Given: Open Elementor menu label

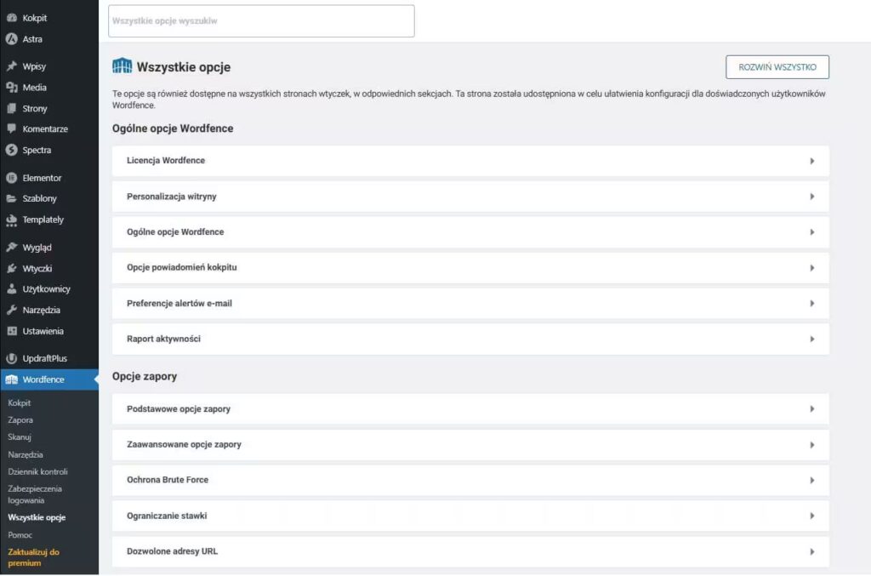Looking at the screenshot, I should (42, 178).
